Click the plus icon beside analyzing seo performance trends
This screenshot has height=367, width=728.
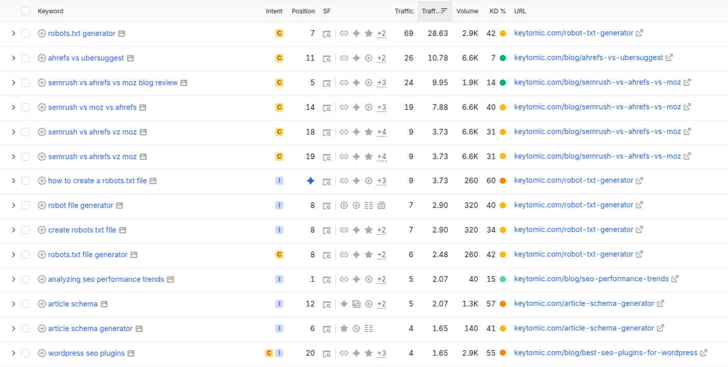[x=42, y=279]
